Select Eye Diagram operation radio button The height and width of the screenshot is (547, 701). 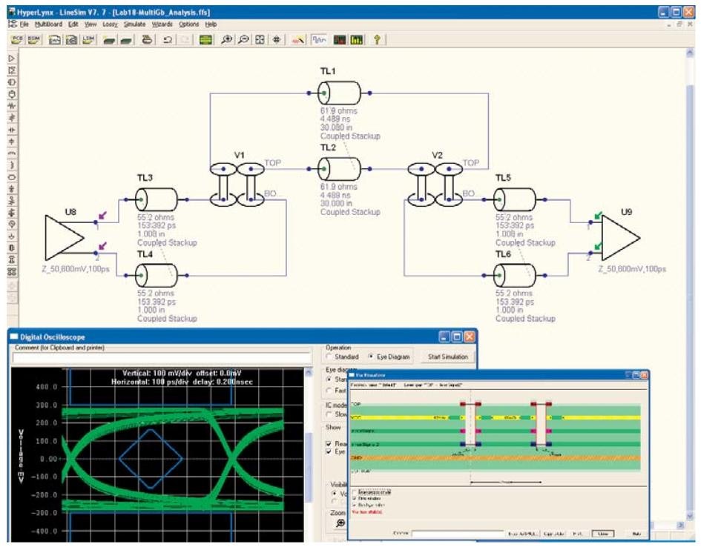click(371, 357)
